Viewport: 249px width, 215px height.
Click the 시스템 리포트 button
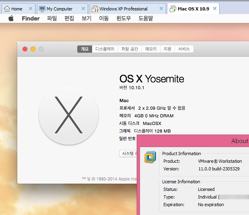pyautogui.click(x=128, y=154)
